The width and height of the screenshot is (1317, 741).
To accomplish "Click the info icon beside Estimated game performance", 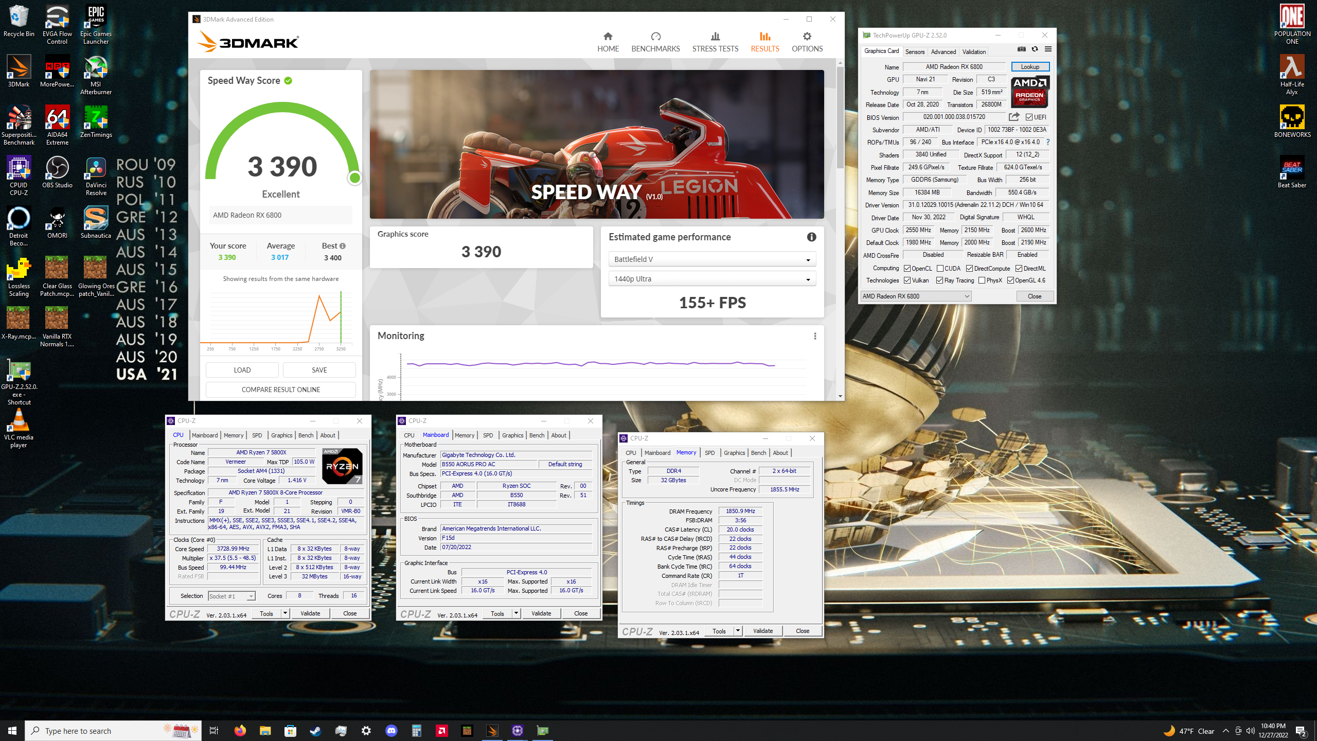I will tap(811, 237).
